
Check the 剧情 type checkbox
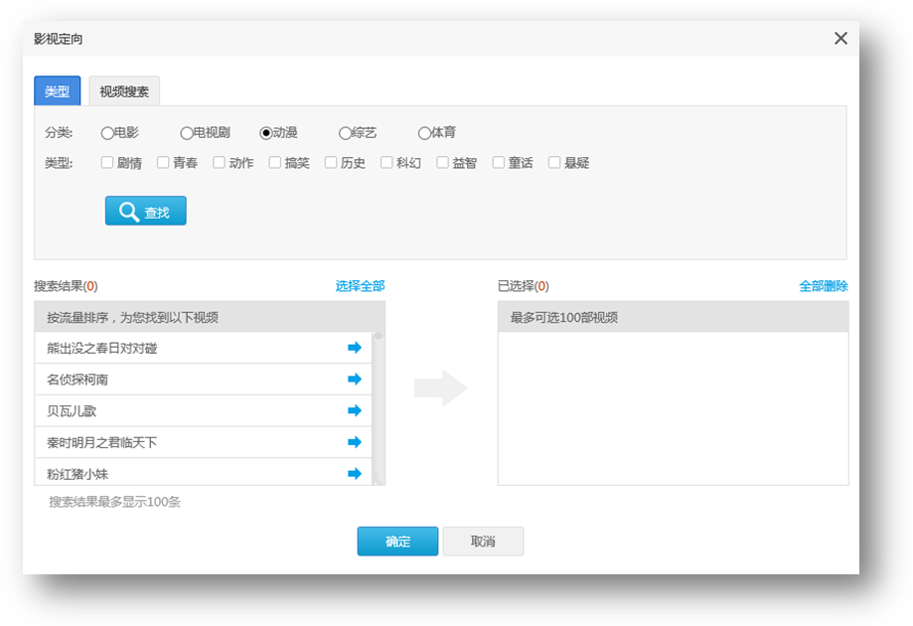[x=107, y=163]
